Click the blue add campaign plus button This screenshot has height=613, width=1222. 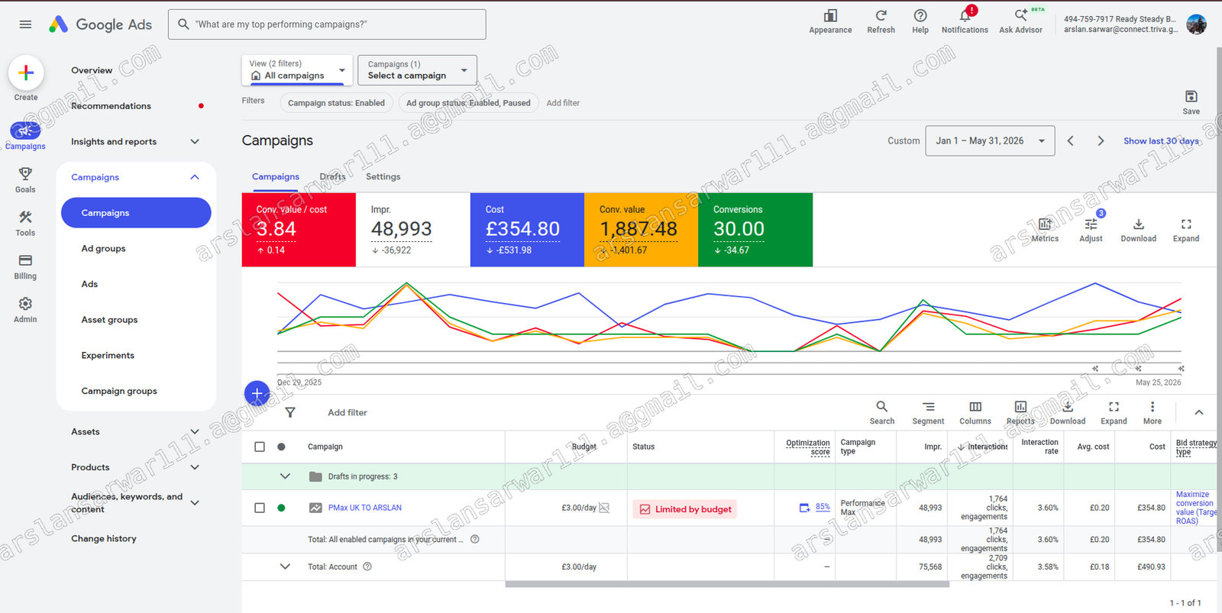tap(257, 393)
